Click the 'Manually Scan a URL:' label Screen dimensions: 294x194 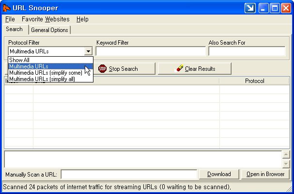pyautogui.click(x=31, y=175)
